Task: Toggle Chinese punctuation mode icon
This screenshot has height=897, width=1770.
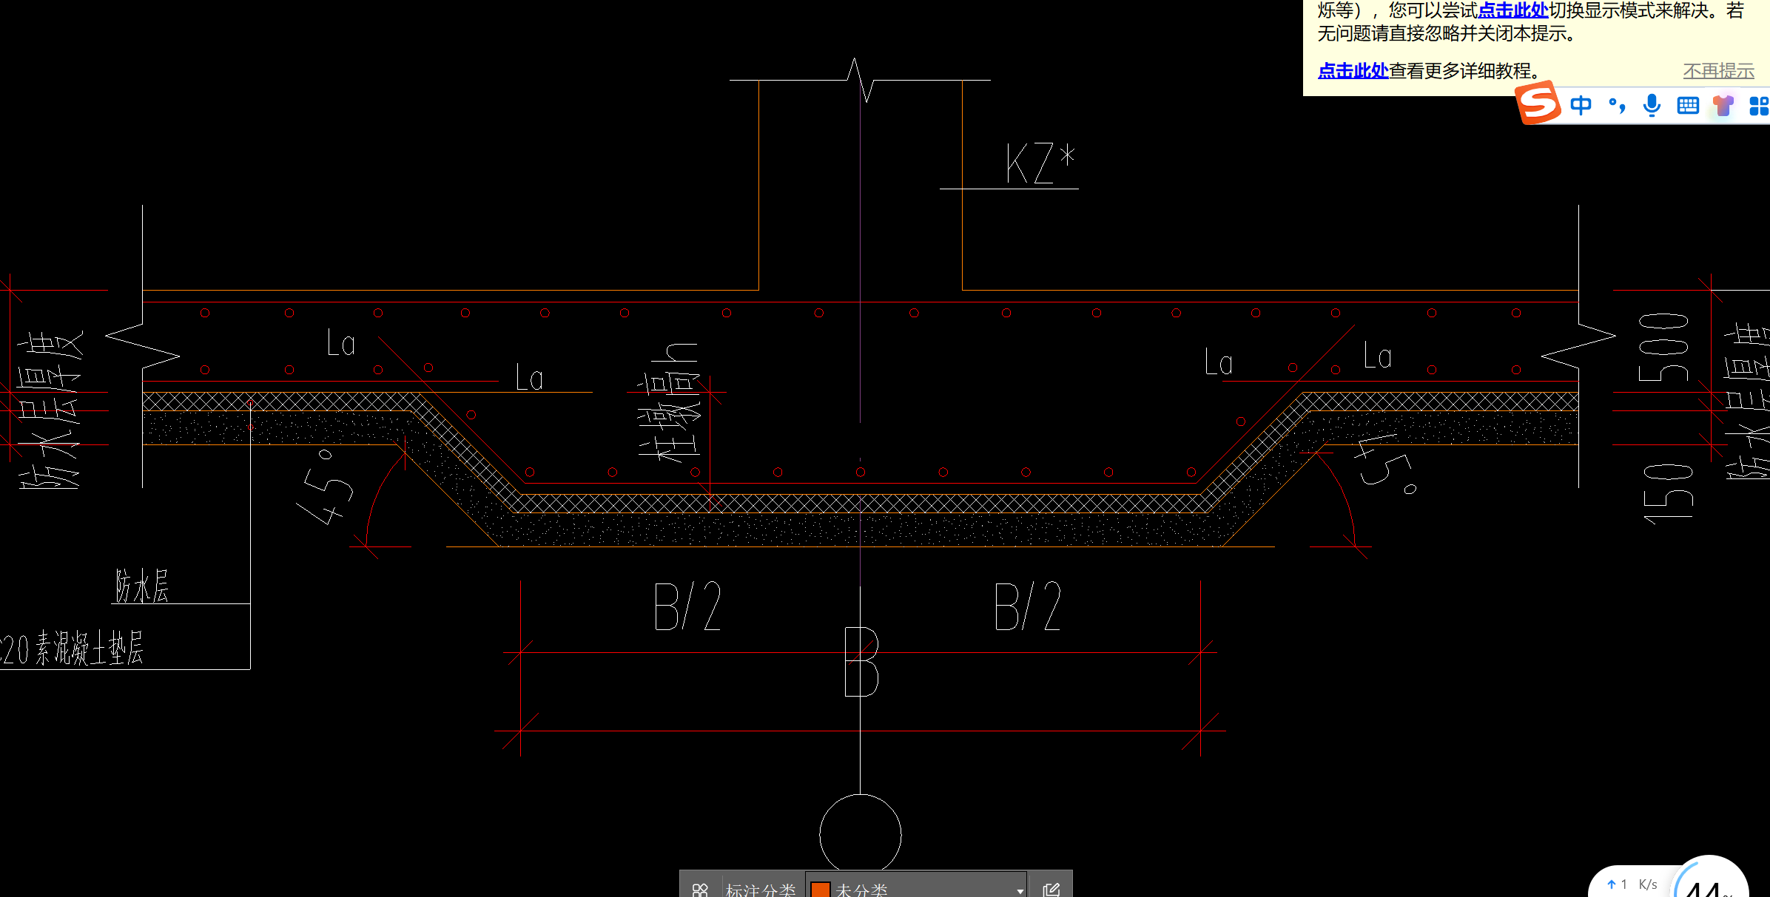Action: (1617, 106)
